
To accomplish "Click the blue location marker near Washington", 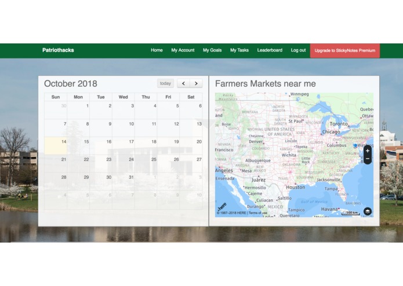I will tap(355, 145).
